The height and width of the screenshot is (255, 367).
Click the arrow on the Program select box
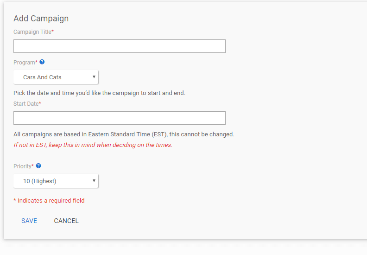[94, 77]
